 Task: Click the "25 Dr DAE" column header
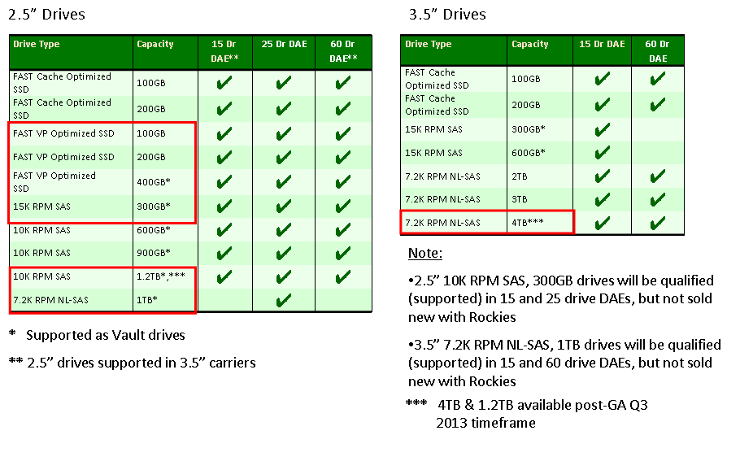tap(284, 44)
